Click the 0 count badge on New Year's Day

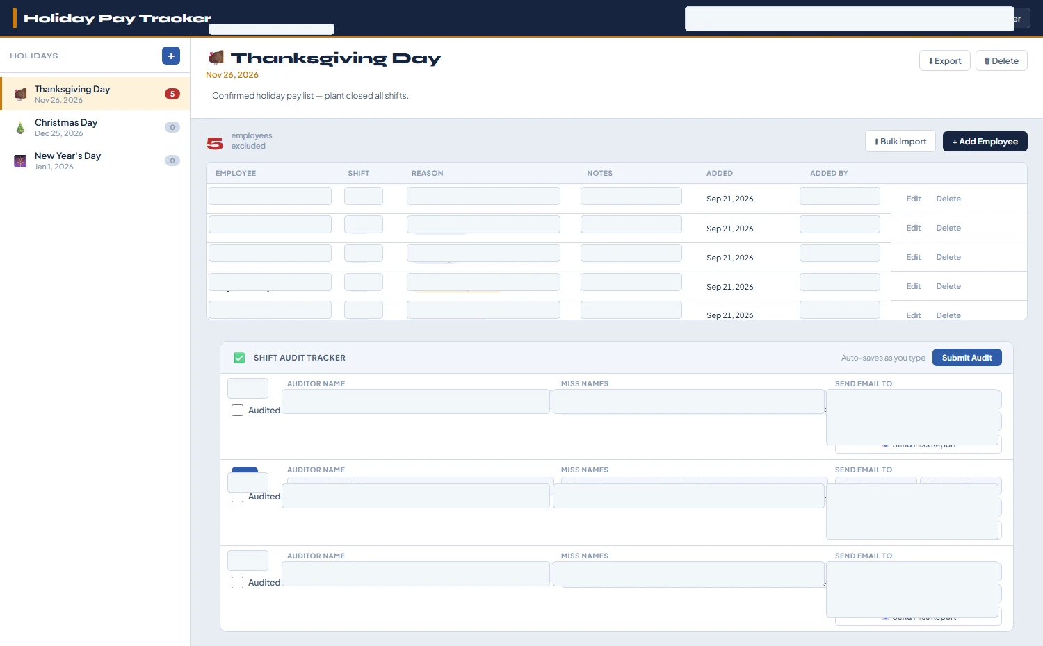tap(172, 160)
